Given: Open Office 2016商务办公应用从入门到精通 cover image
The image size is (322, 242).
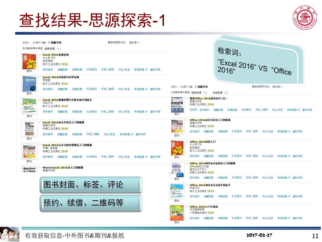Looking at the screenshot, I should 177,170.
